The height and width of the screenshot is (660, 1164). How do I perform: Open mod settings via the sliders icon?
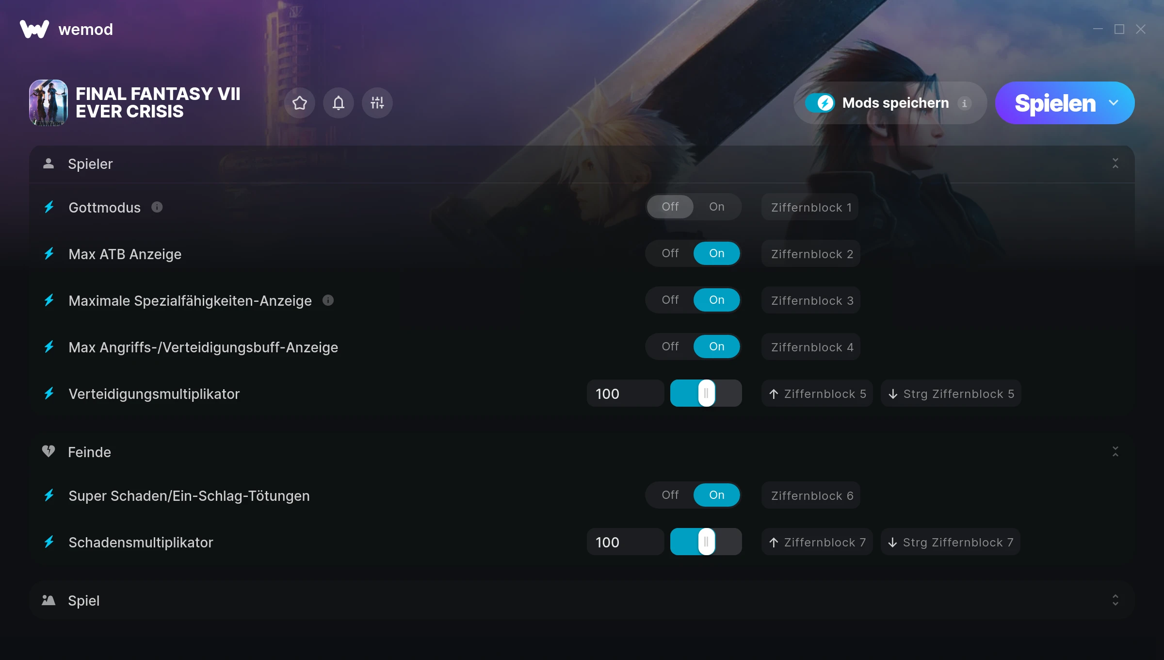(x=377, y=103)
